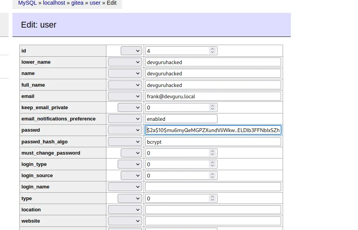Expand function dropdown for lower_name row
The image size is (358, 230).
point(125,62)
